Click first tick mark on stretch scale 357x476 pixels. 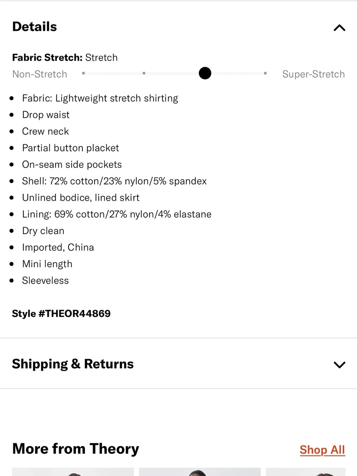tap(83, 73)
